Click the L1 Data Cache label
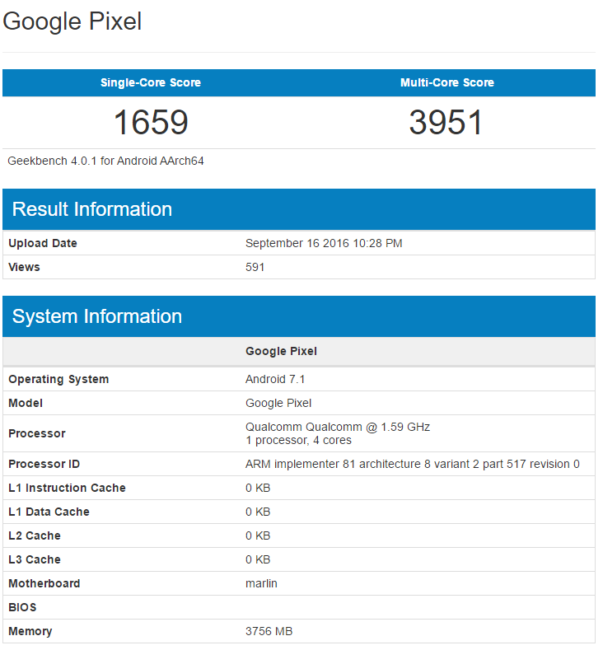The width and height of the screenshot is (603, 650). [x=49, y=512]
